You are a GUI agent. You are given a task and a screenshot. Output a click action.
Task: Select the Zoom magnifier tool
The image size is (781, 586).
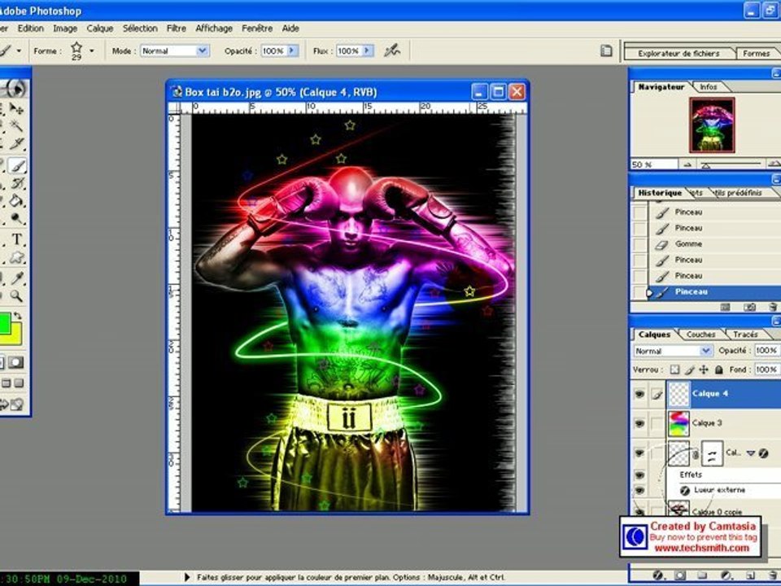(17, 296)
